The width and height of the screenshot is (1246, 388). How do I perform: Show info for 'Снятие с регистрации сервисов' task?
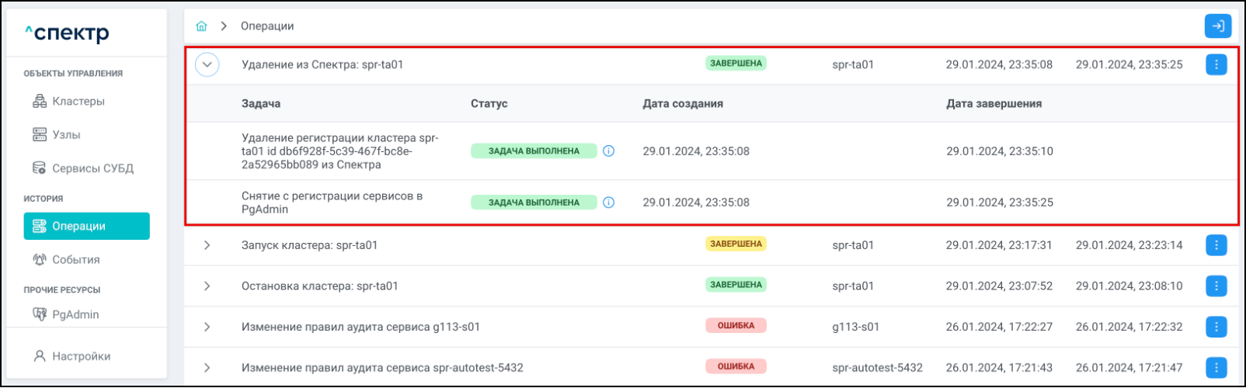tap(609, 203)
